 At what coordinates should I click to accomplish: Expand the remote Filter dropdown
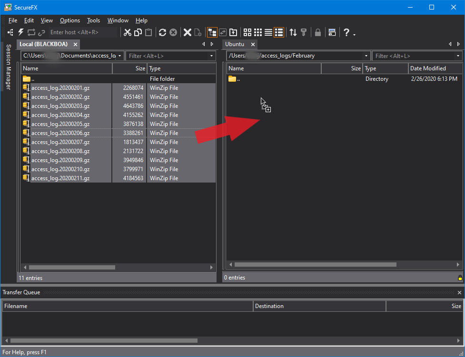(x=458, y=56)
